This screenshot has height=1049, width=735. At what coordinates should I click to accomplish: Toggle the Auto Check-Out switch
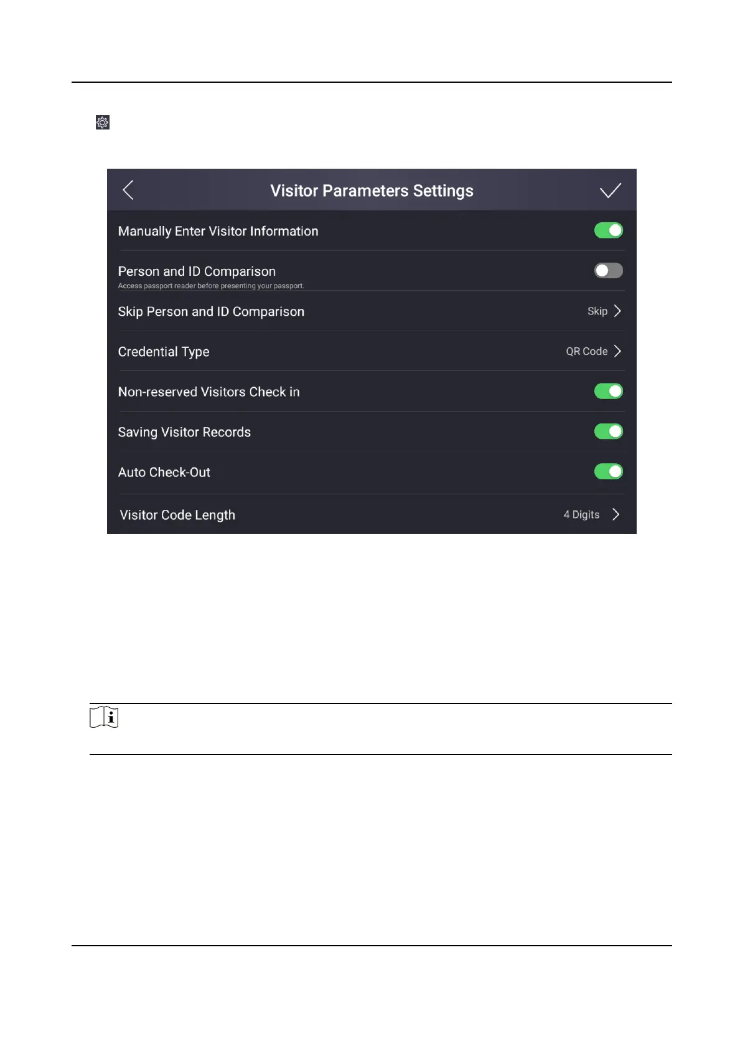click(608, 471)
